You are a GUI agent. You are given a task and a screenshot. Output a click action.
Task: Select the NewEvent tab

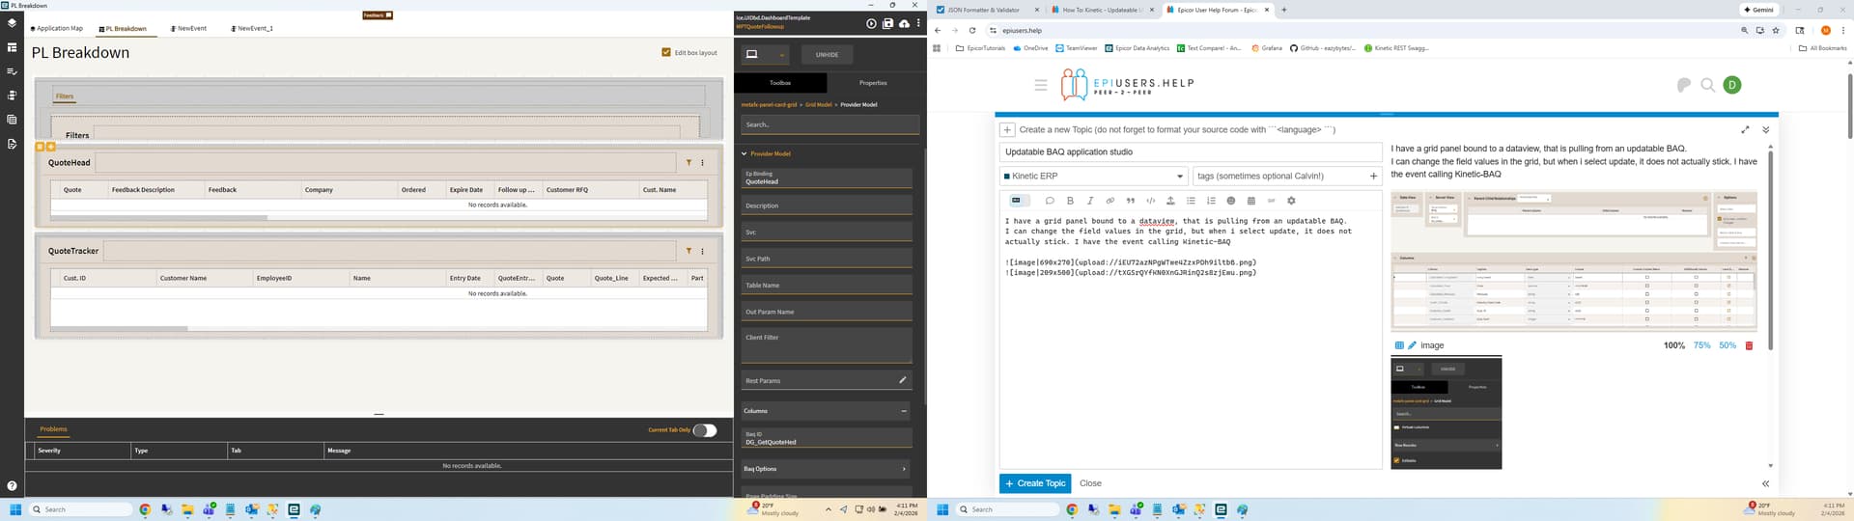(x=188, y=29)
